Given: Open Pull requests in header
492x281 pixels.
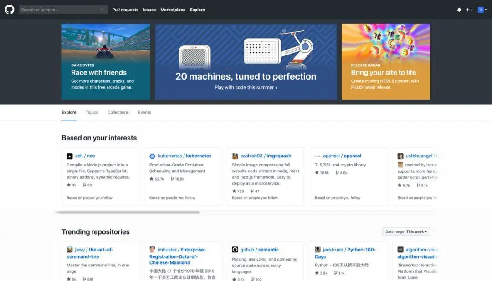Looking at the screenshot, I should coord(125,10).
